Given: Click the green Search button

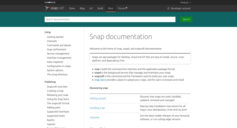Looking at the screenshot, I should [186, 19].
